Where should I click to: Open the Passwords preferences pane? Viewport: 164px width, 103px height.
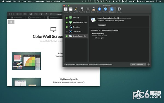coord(82,10)
